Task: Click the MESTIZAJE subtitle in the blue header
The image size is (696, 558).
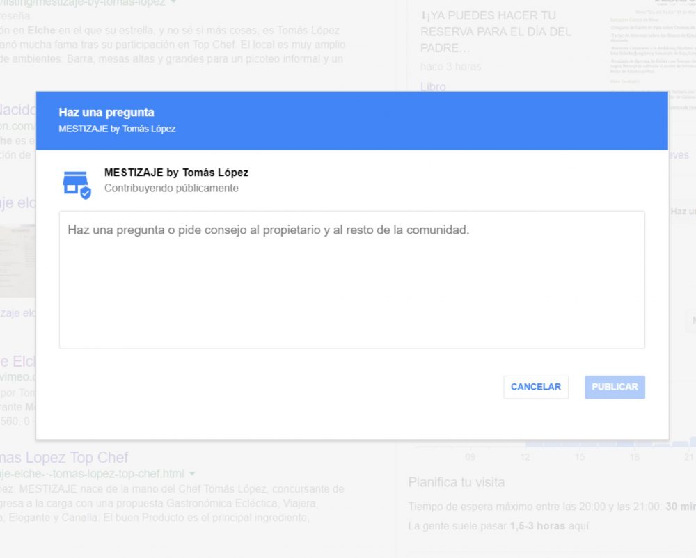Action: 117,129
